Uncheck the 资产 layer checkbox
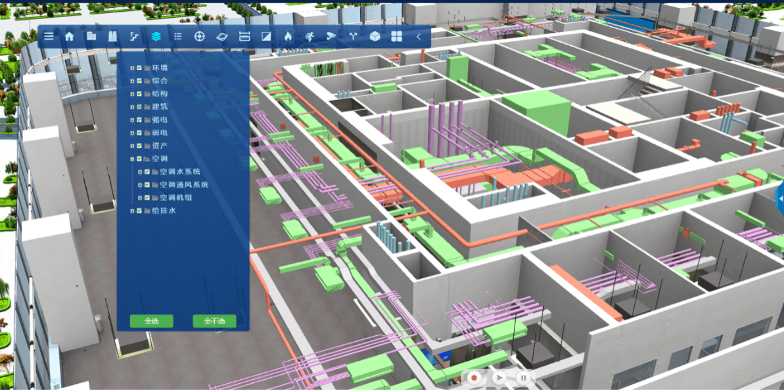 139,146
